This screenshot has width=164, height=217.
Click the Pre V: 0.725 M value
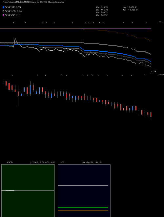[x=130, y=10]
